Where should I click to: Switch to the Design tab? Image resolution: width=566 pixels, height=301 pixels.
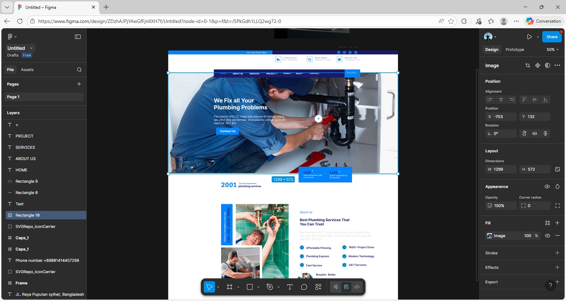point(492,49)
